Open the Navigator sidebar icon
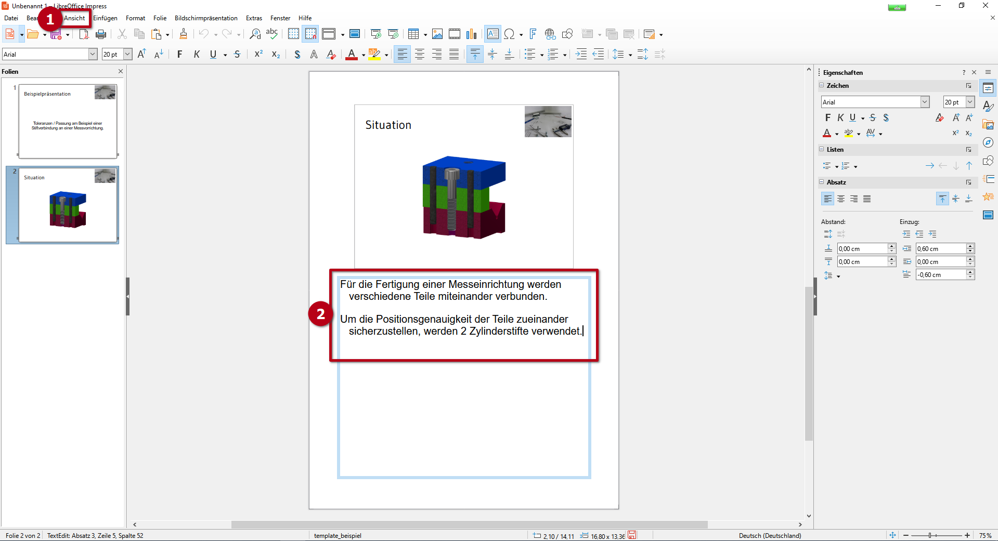The image size is (998, 541). coord(988,143)
